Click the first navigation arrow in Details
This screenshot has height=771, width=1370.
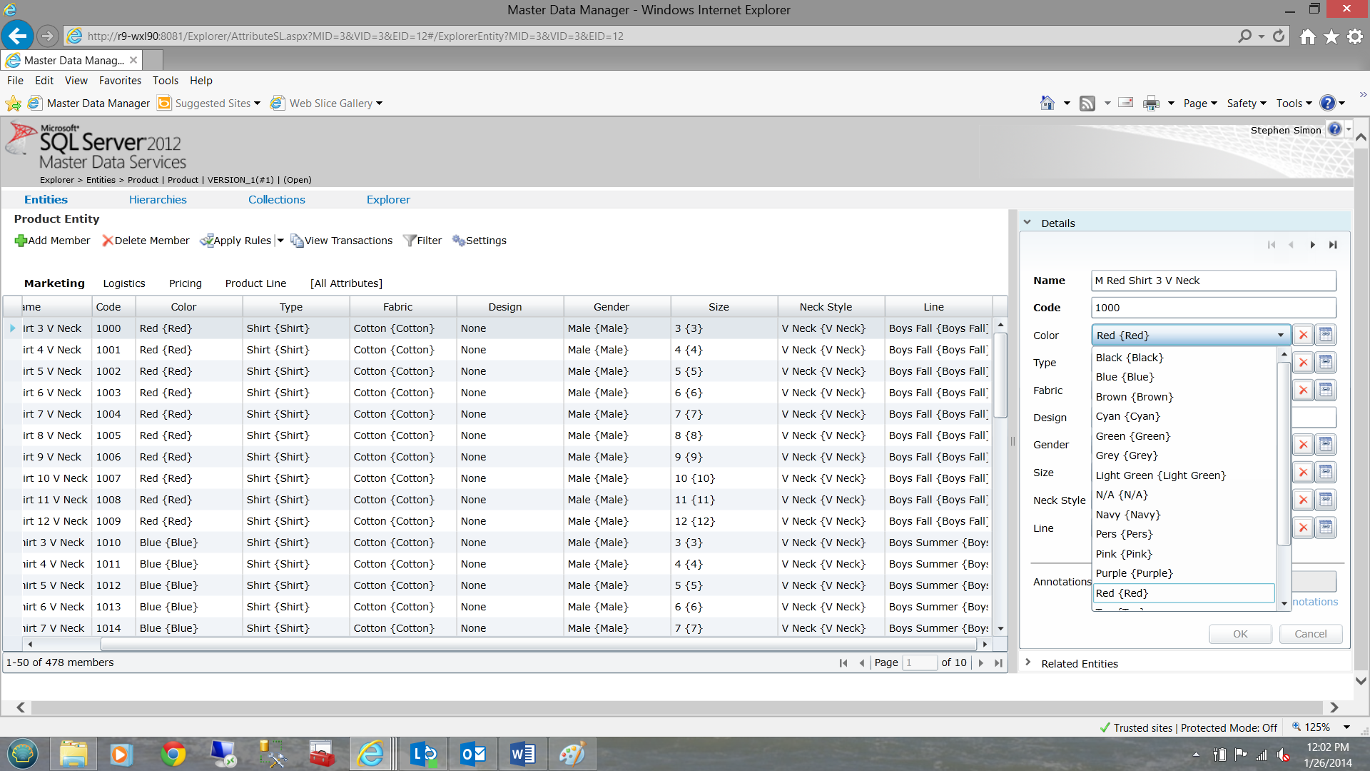point(1272,245)
